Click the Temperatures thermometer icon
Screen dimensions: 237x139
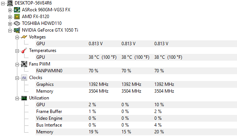click(24, 50)
